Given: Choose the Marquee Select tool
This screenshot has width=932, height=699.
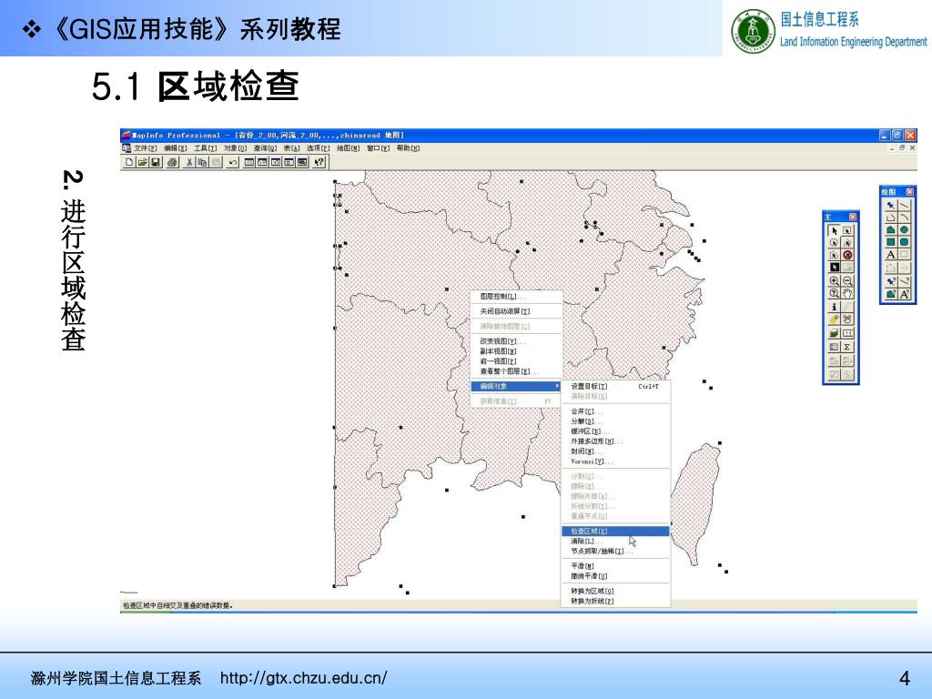Looking at the screenshot, I should [847, 230].
